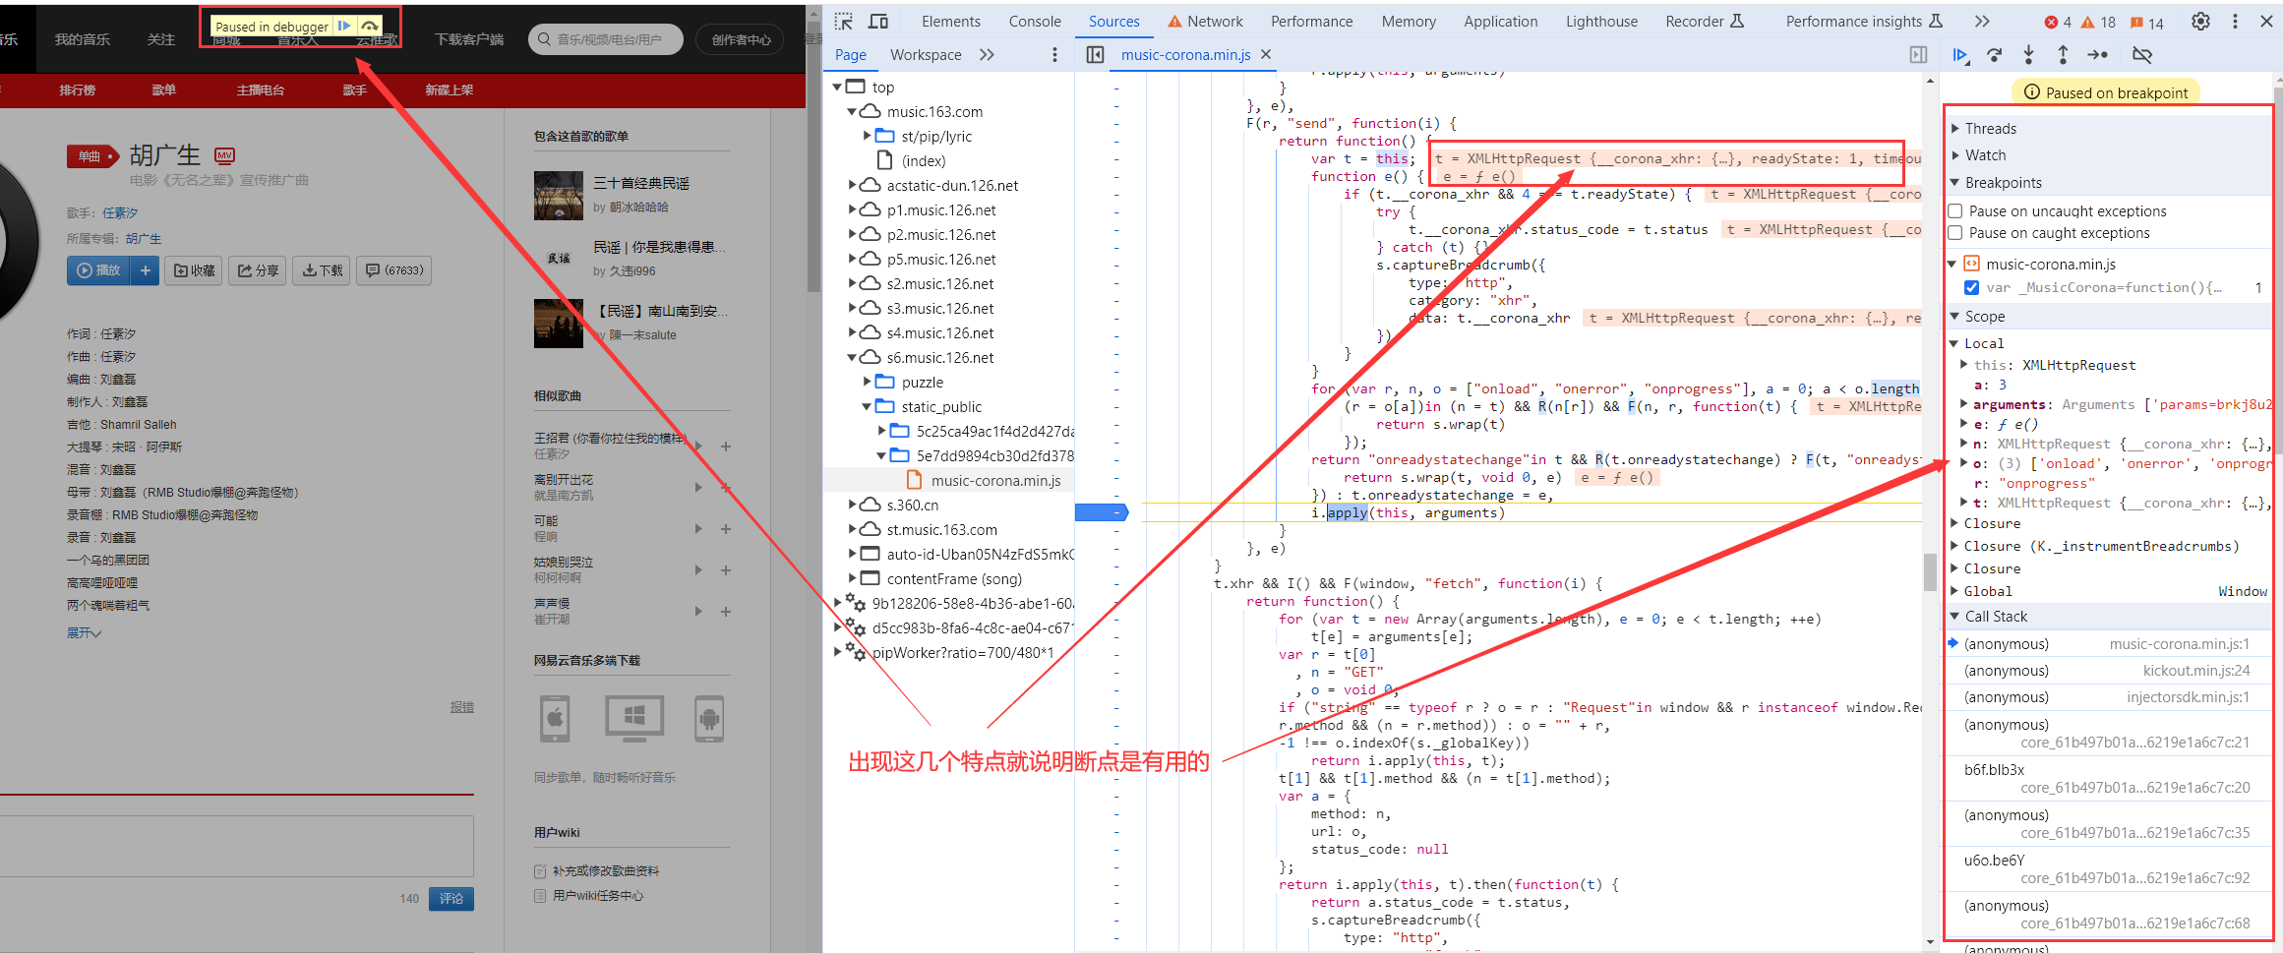Toggle the breakpoint marker in the line gutter
This screenshot has height=953, width=2283.
tap(1101, 512)
